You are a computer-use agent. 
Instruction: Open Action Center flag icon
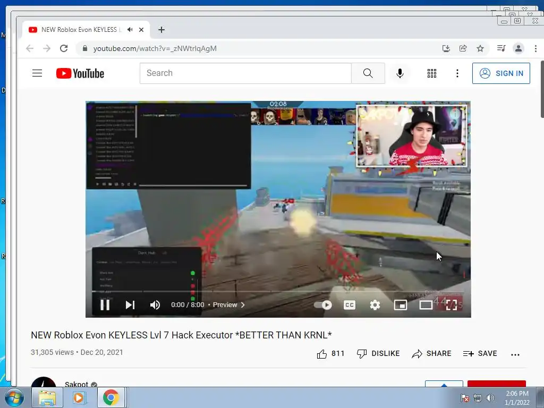click(x=464, y=398)
